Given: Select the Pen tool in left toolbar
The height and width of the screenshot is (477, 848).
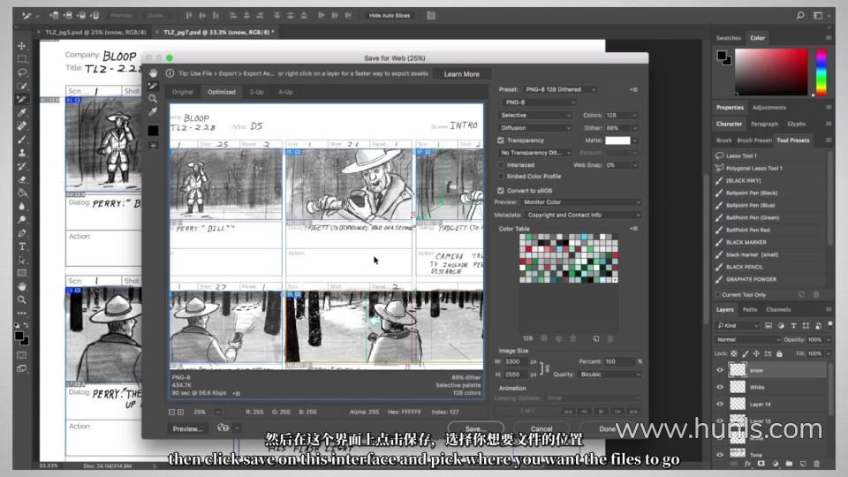Looking at the screenshot, I should point(21,233).
